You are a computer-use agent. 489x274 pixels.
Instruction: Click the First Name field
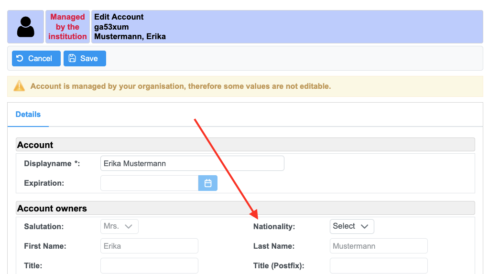pyautogui.click(x=149, y=246)
